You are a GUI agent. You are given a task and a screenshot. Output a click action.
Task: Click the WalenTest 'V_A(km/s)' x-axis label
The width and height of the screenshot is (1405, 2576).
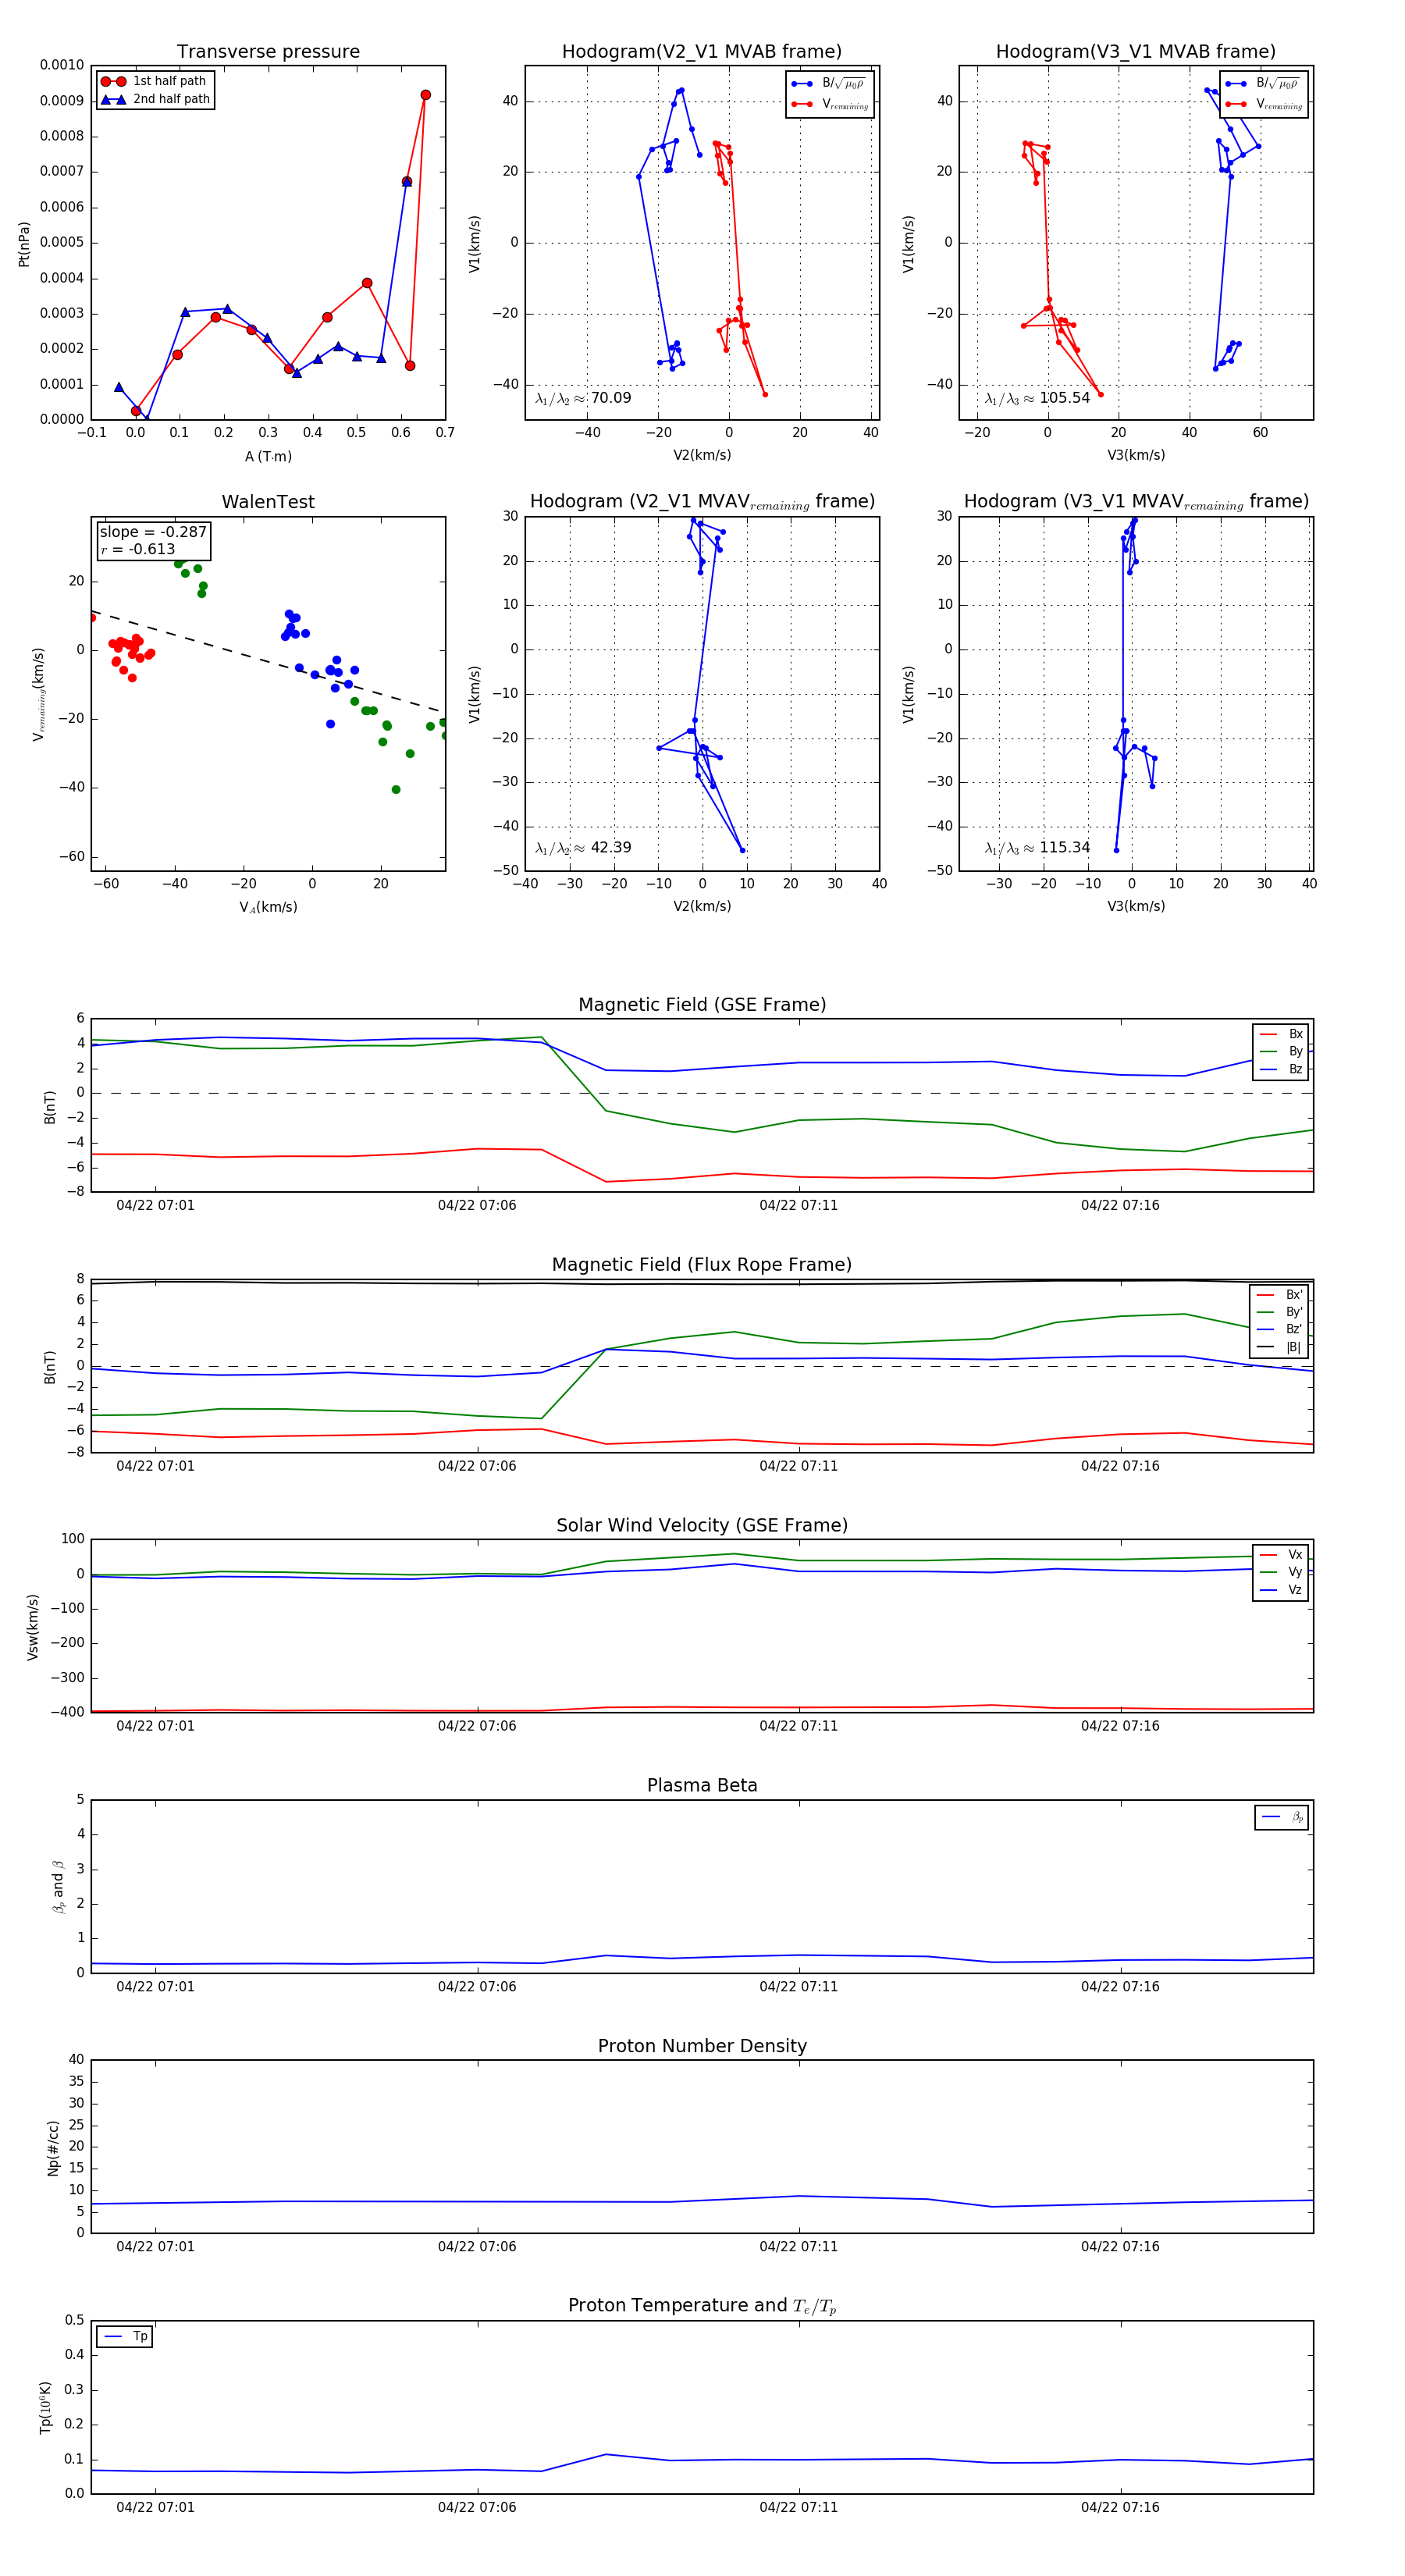tap(268, 908)
